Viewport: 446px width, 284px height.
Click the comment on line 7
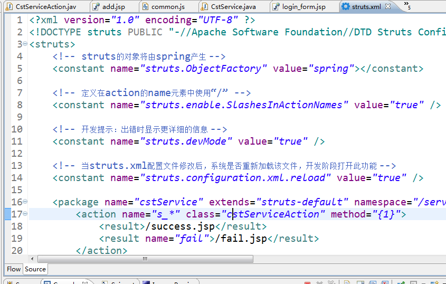point(151,93)
